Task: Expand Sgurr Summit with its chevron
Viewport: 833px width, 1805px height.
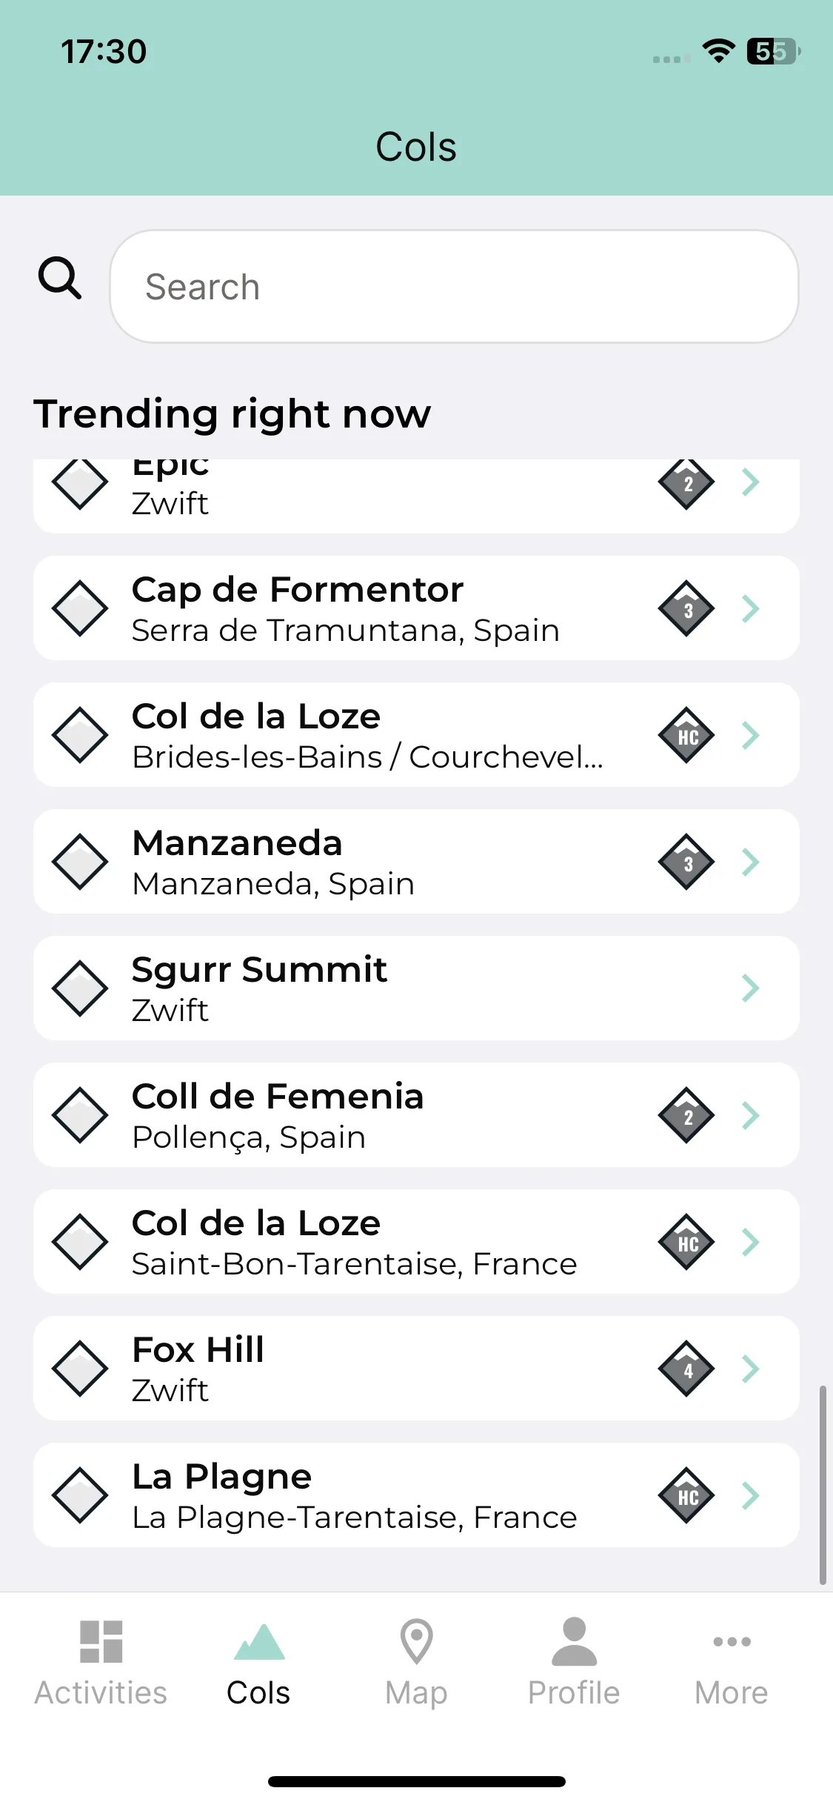Action: (751, 988)
